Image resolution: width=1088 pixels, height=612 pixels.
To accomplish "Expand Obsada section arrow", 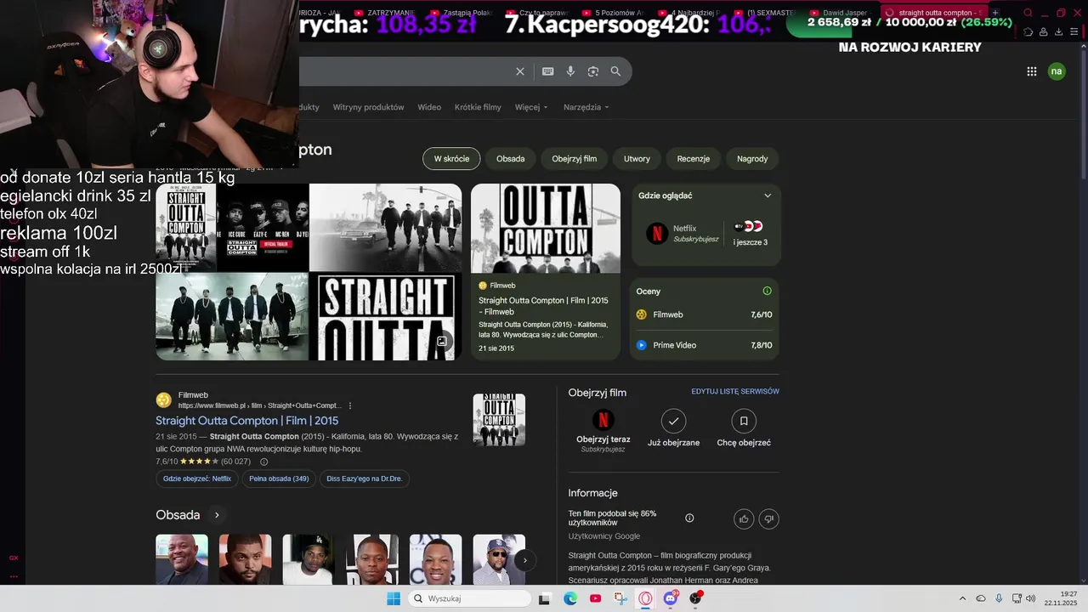I will [x=217, y=515].
